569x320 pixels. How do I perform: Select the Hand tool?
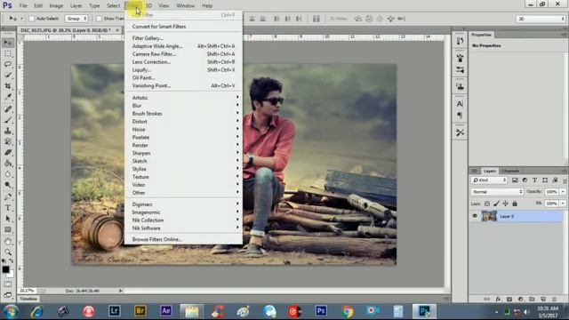(8, 242)
